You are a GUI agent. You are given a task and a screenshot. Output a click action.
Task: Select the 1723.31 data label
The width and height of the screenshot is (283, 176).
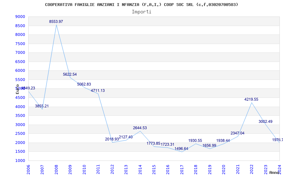tap(167, 145)
